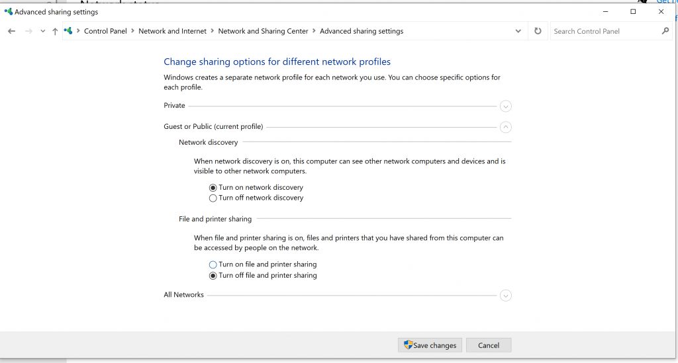Expand the Private profile section
The height and width of the screenshot is (363, 678).
[505, 106]
